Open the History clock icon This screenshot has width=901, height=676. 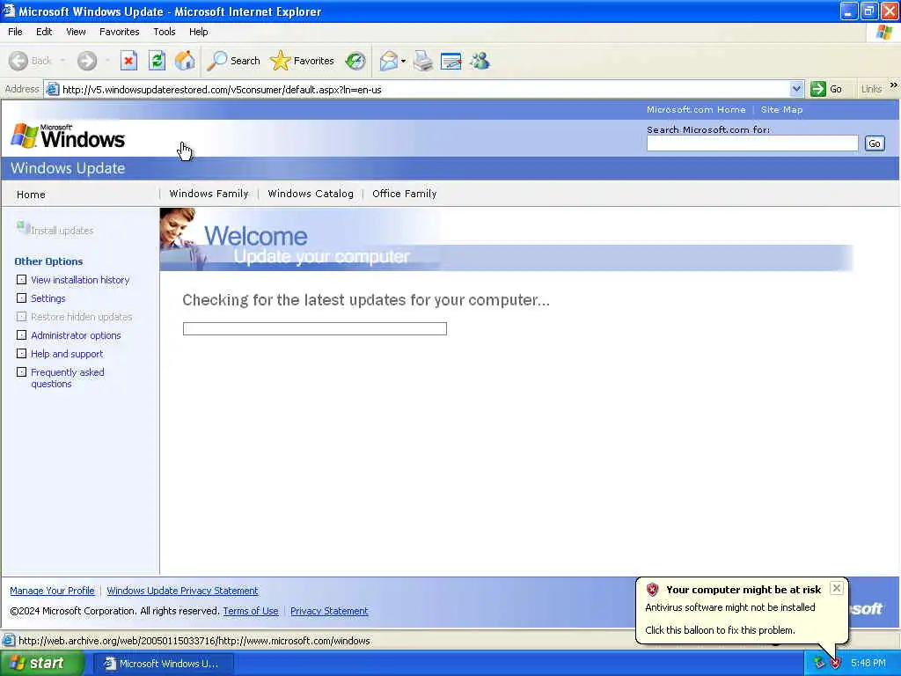coord(355,61)
